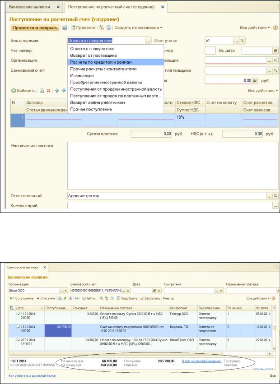Screen dimensions: 280x384
Task: Click the save diskette icon in toolbar
Action: pyautogui.click(x=65, y=28)
